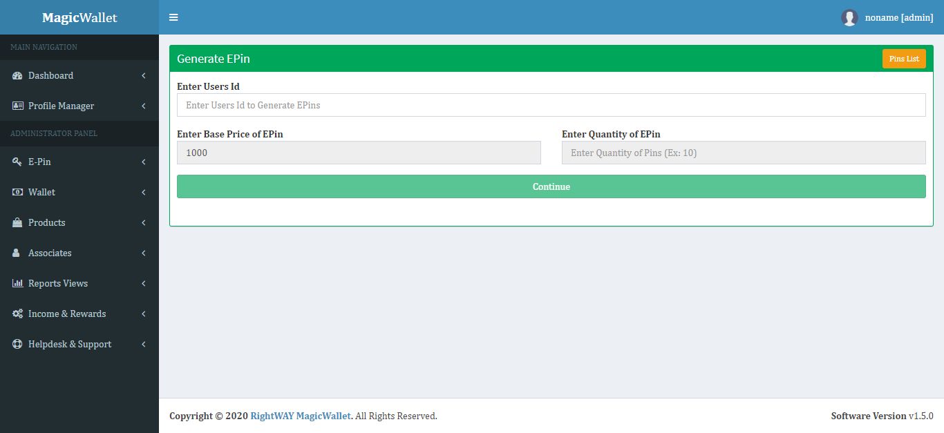
Task: Open the Dashboard menu item
Action: [79, 75]
